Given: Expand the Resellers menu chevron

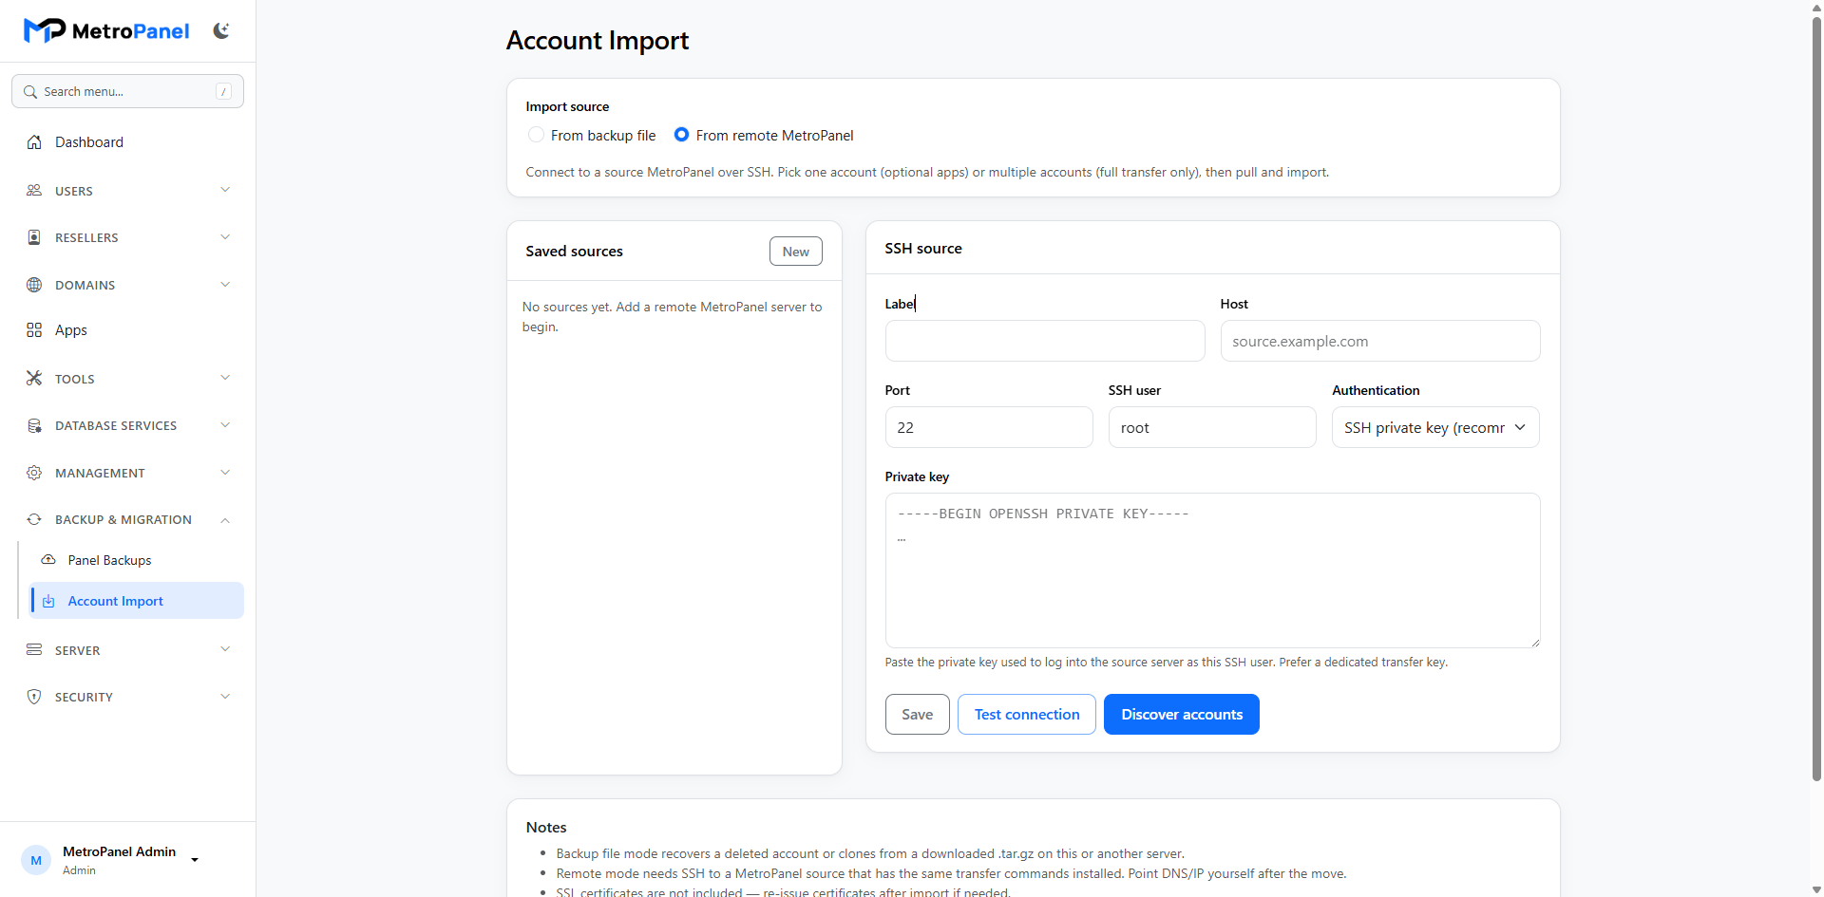Looking at the screenshot, I should coord(225,237).
